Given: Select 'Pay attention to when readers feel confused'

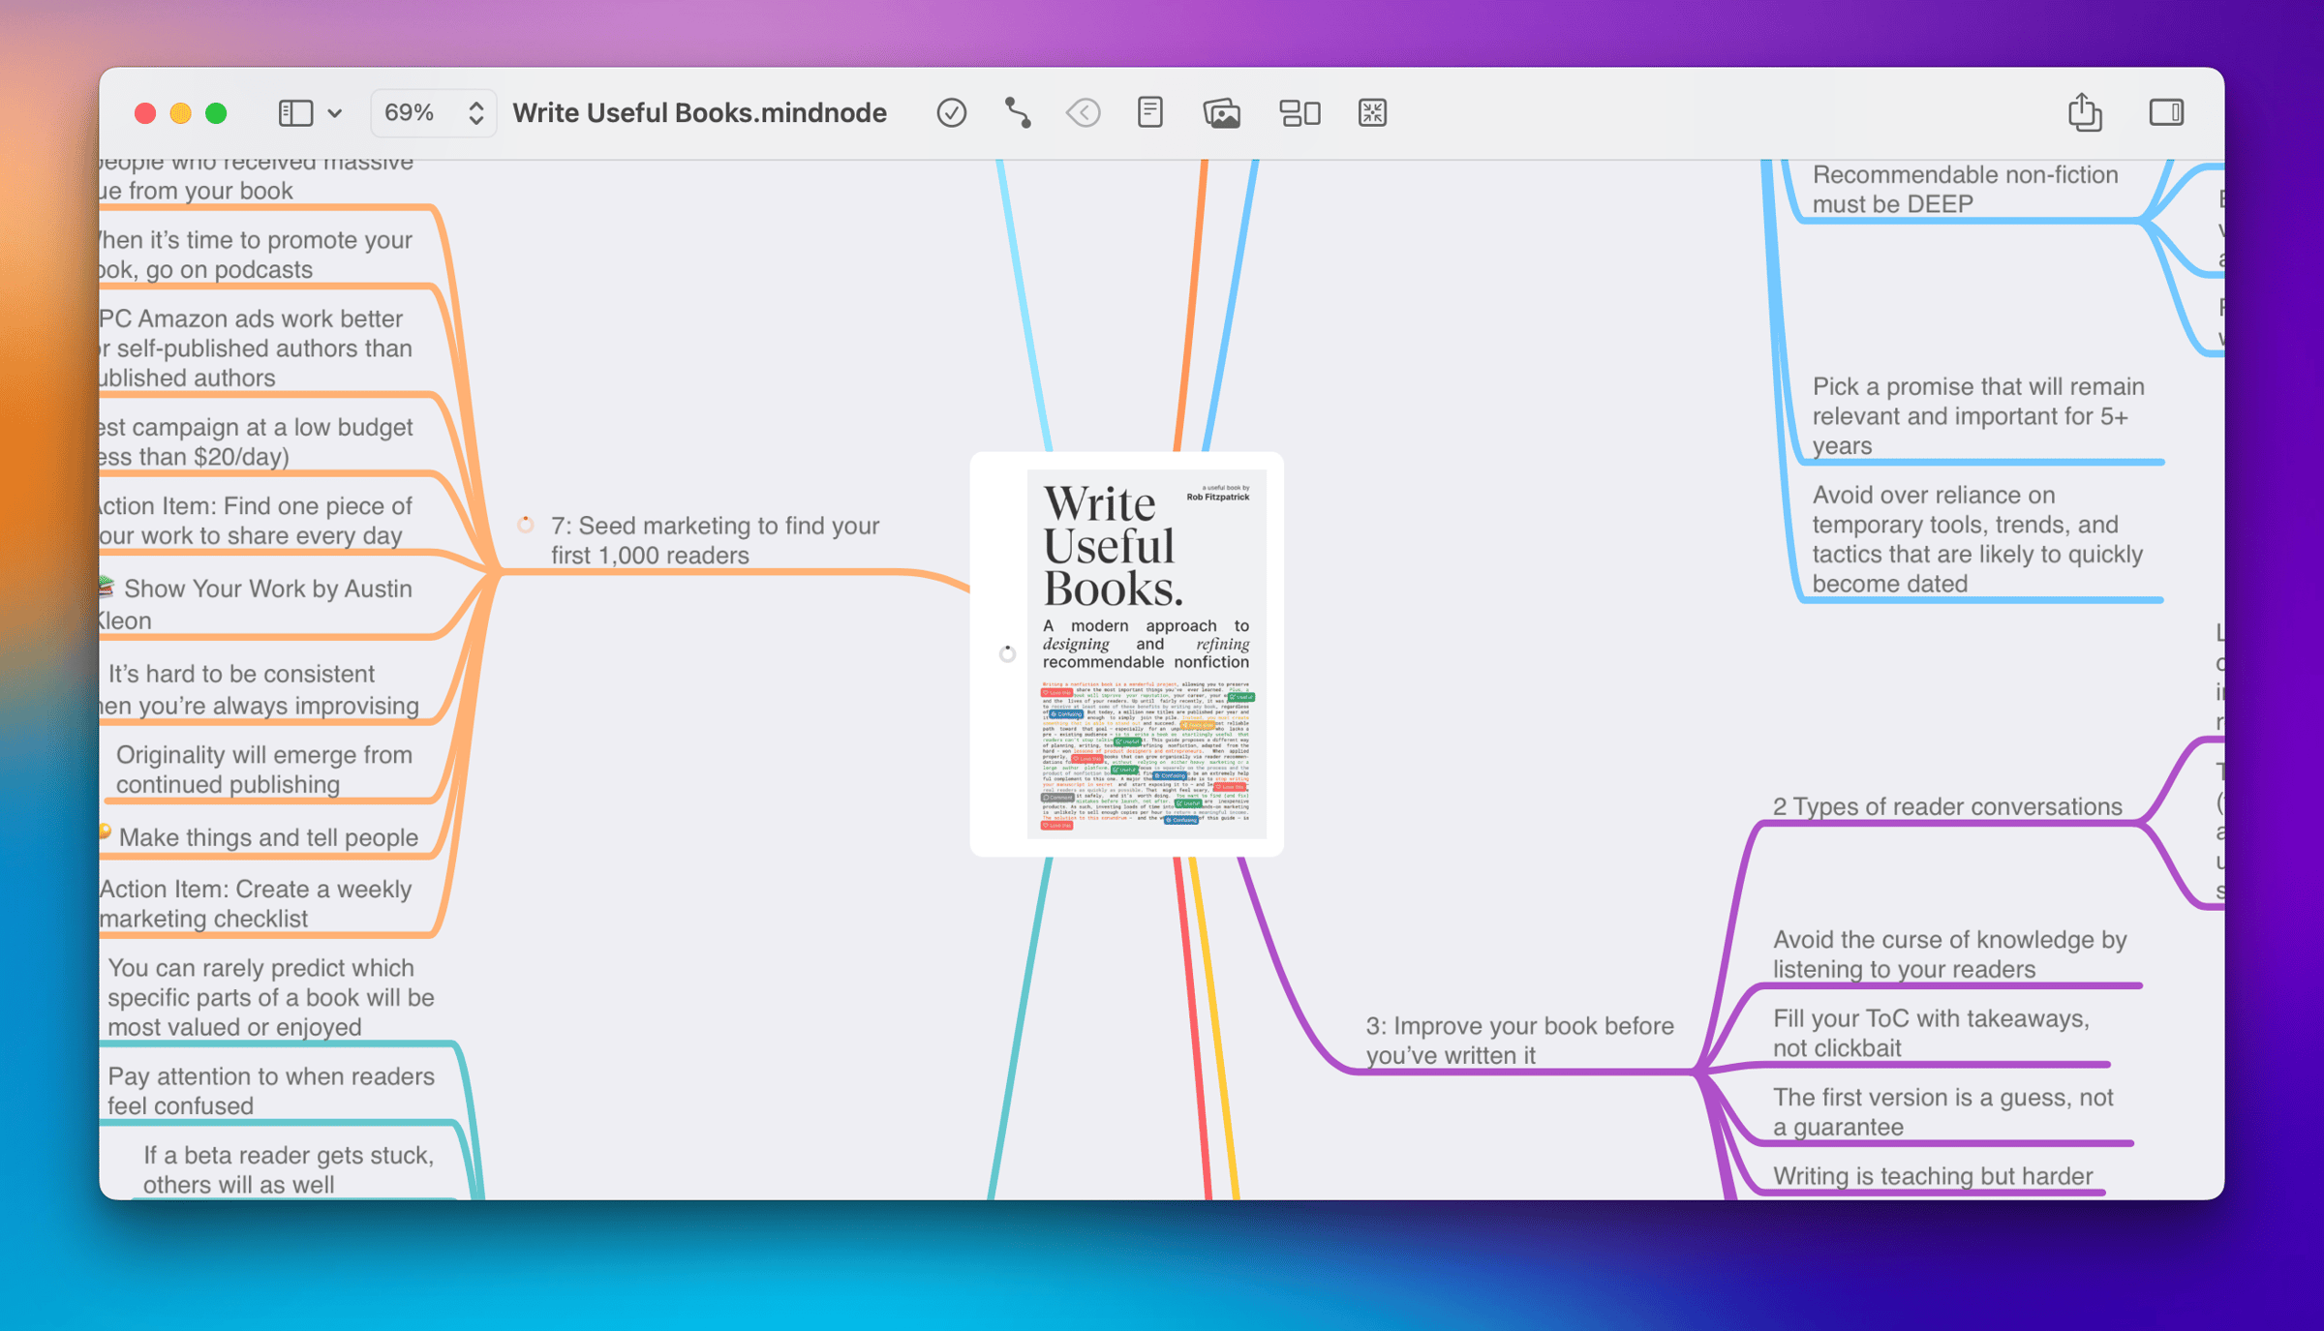Looking at the screenshot, I should [270, 1091].
